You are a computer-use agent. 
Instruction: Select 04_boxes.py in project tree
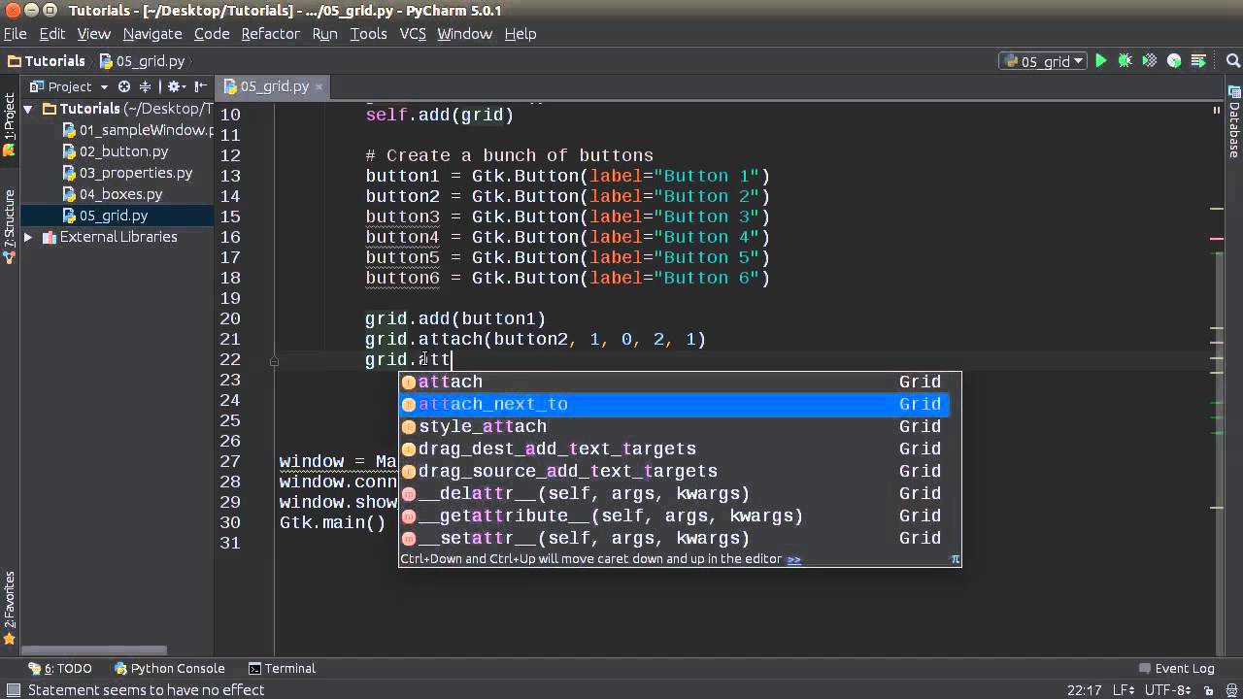112,194
